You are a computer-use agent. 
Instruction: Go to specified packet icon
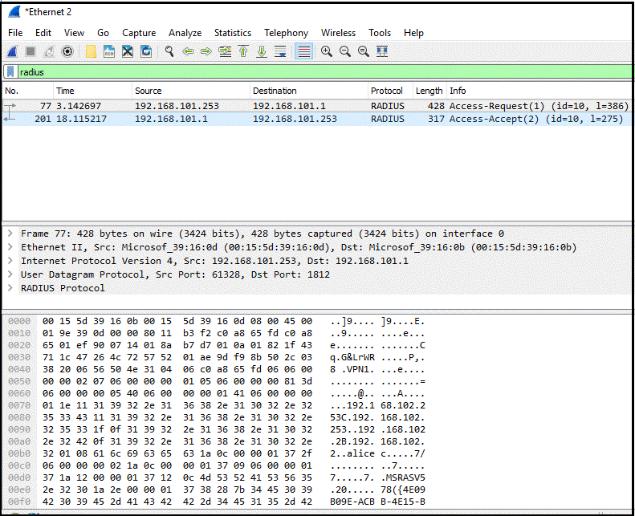(x=225, y=51)
